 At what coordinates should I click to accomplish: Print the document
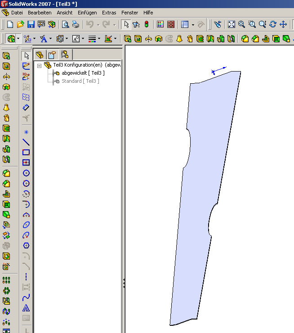coord(76,24)
